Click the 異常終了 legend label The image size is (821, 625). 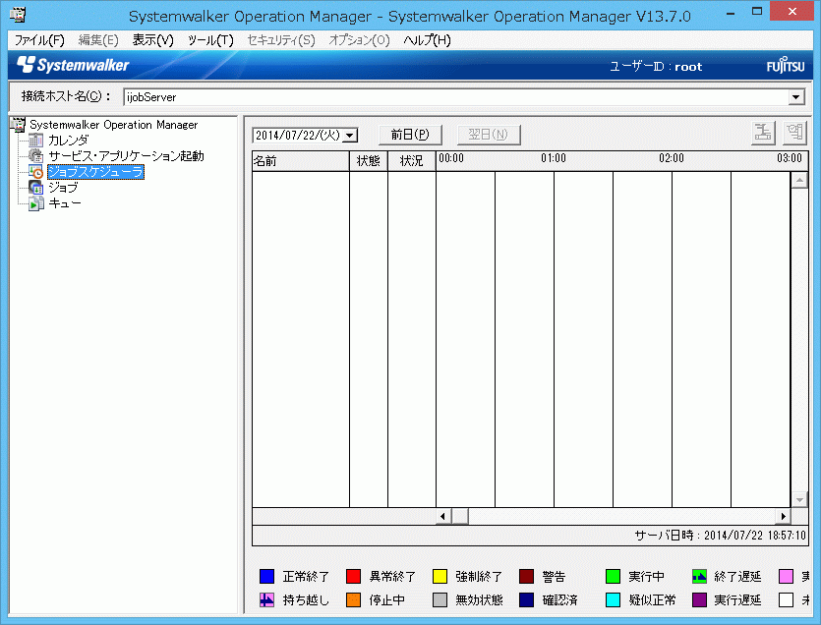click(392, 576)
